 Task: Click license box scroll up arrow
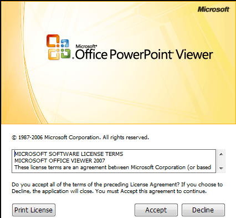click(221, 154)
